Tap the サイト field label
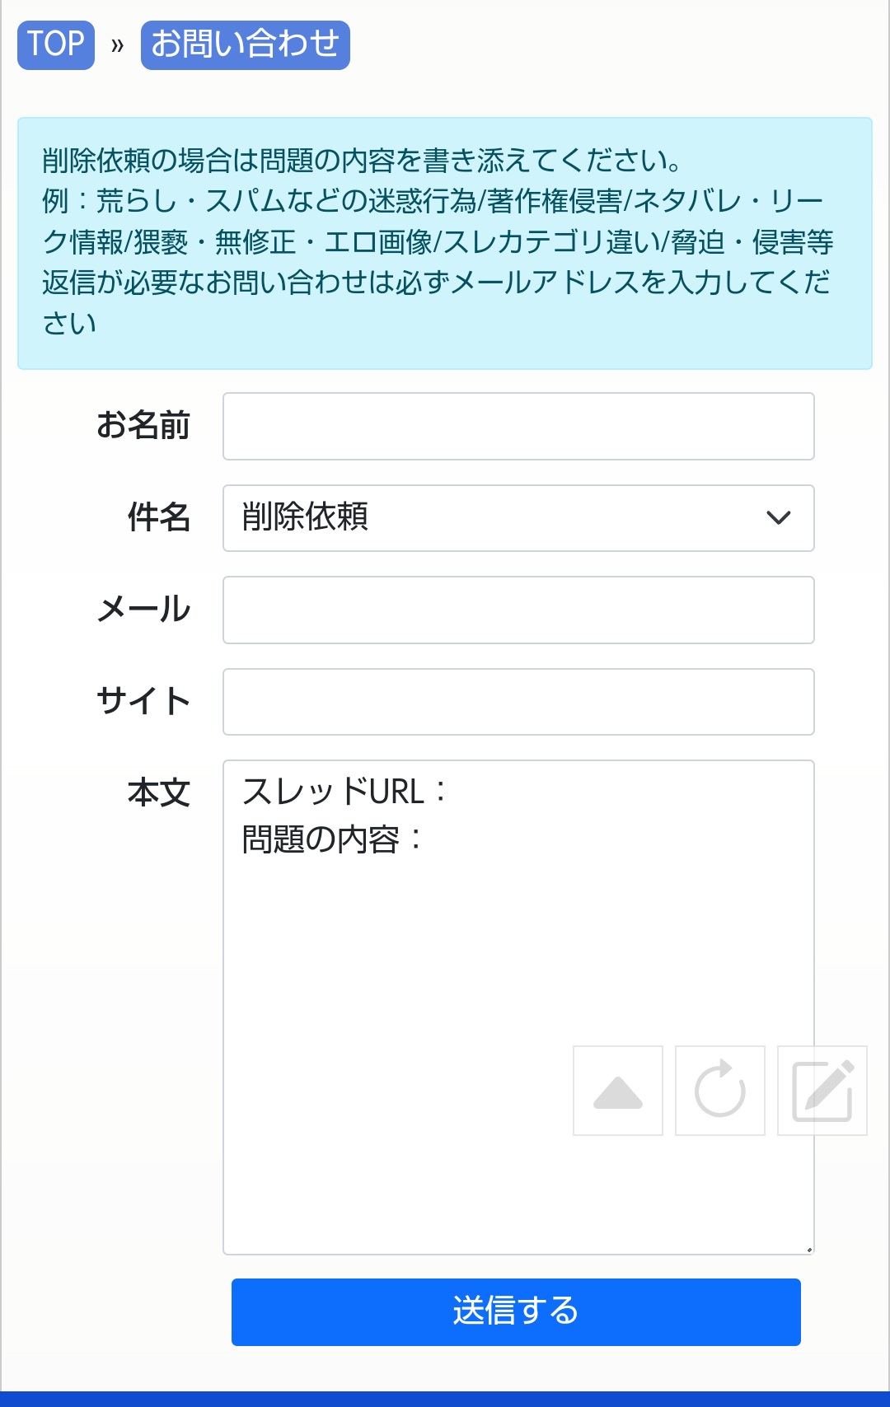890x1407 pixels. tap(143, 701)
